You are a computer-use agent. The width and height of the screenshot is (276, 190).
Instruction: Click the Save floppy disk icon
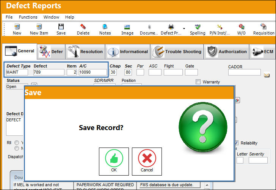61,27
